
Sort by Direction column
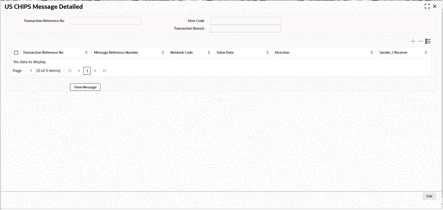tap(372, 53)
